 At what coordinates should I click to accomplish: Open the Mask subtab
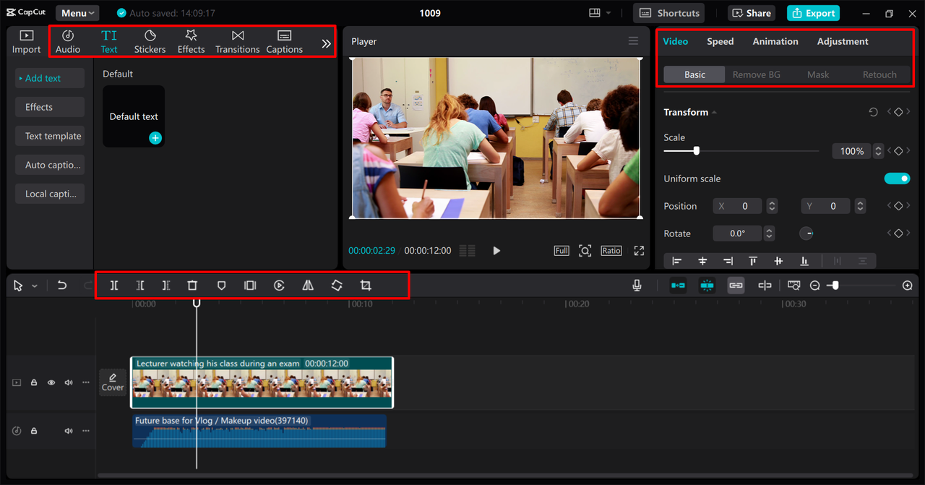[x=818, y=74]
